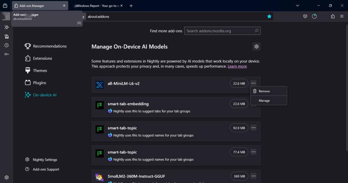This screenshot has width=348, height=183.
Task: Click the Manage On-Device AI Models heading
Action: click(129, 47)
